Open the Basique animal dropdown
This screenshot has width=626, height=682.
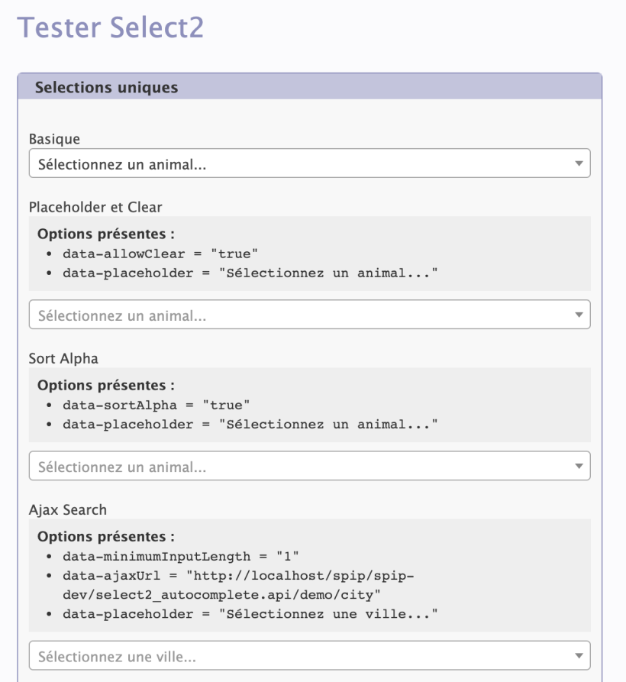309,163
